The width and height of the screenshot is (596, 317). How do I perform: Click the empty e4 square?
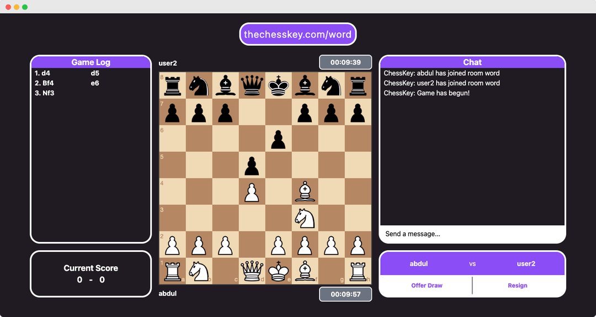pos(279,192)
